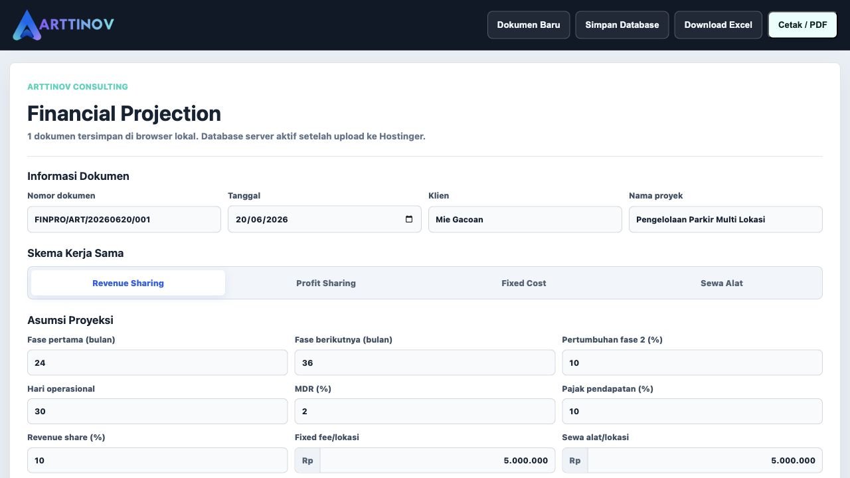Focus the Klien field with Mie Gacoan
The image size is (850, 478).
coord(525,219)
